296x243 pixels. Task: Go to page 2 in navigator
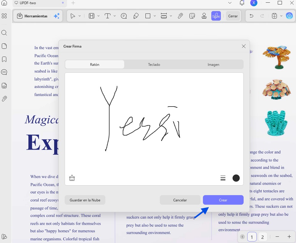262,237
